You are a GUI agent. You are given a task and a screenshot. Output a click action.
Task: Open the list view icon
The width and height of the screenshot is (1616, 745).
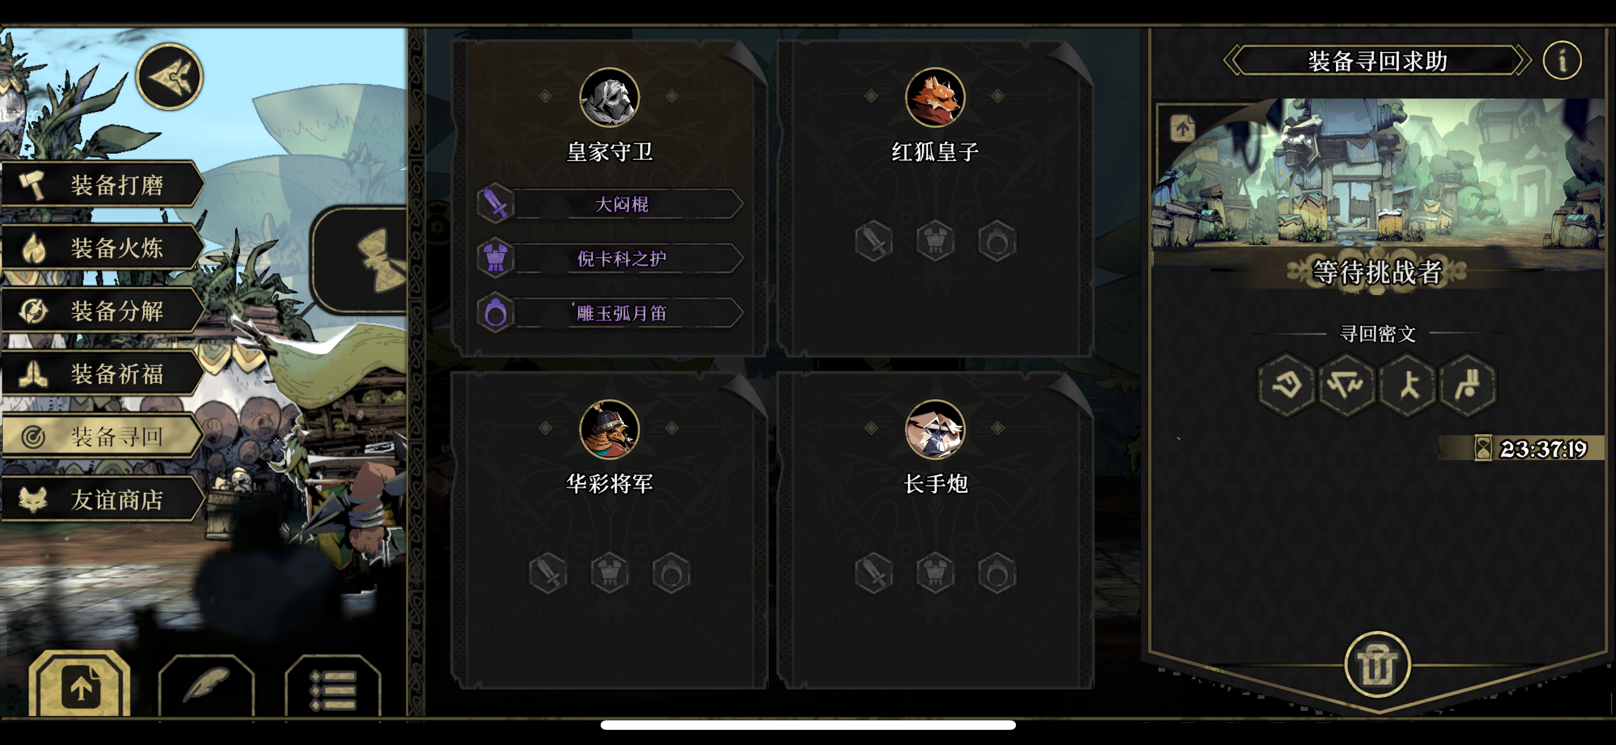(333, 687)
